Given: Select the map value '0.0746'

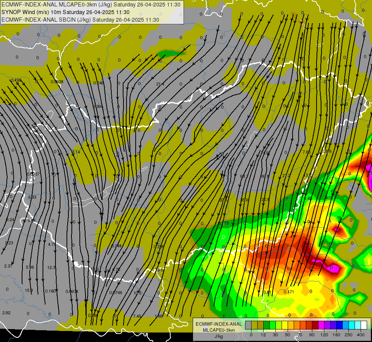Looking at the screenshot, I should pyautogui.click(x=116, y=293).
